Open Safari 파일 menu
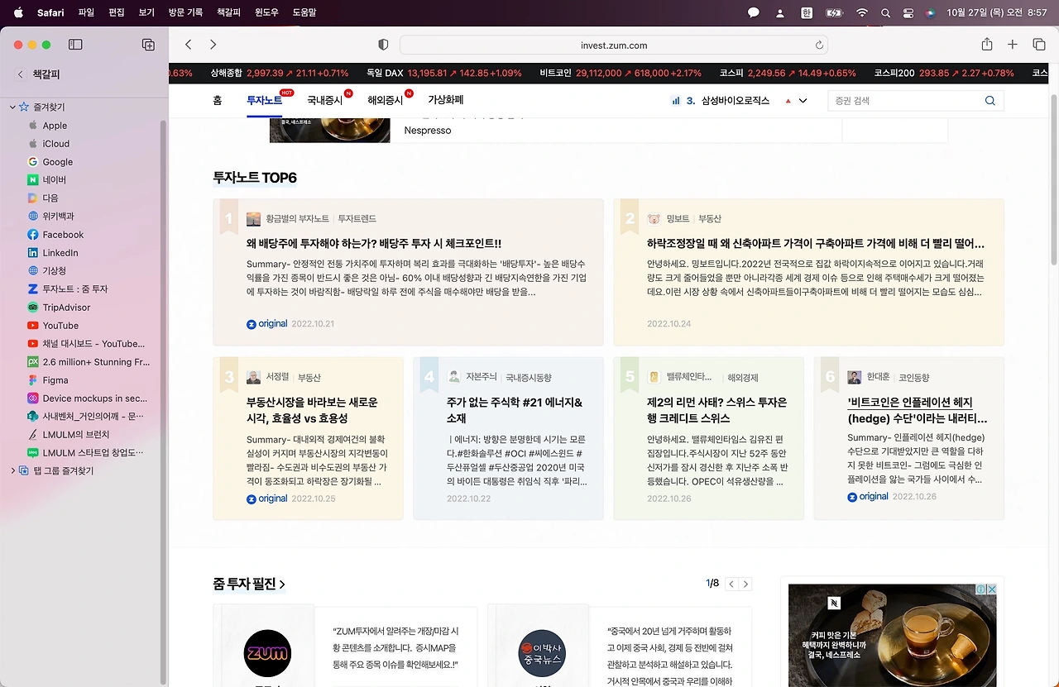 coord(86,12)
